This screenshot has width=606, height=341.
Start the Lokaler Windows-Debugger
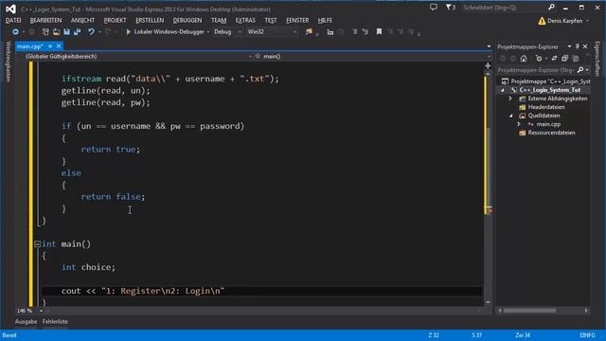(166, 31)
